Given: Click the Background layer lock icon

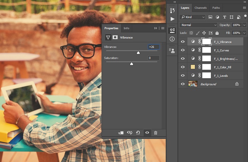Looking at the screenshot, I should point(237,84).
